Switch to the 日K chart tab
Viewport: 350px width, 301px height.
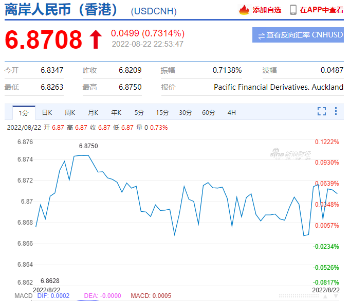click(x=47, y=112)
